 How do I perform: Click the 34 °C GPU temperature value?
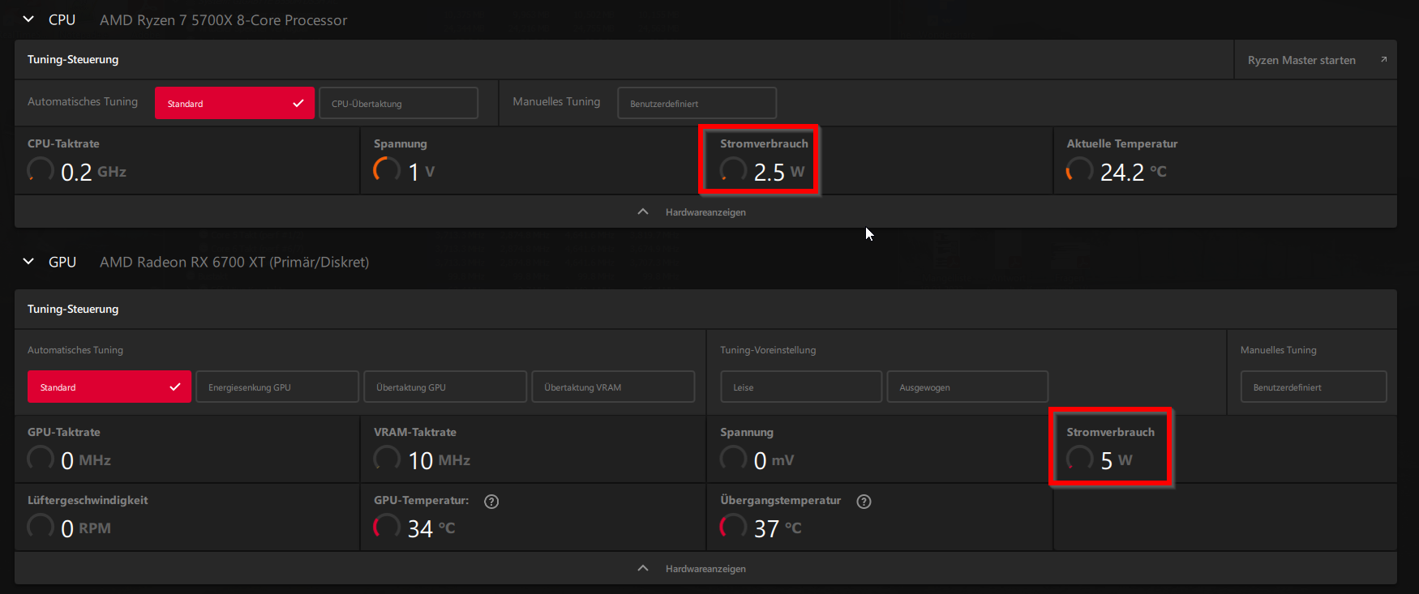pyautogui.click(x=431, y=528)
